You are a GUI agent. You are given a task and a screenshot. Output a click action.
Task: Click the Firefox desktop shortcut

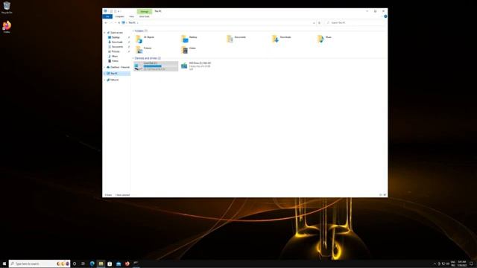pyautogui.click(x=7, y=27)
